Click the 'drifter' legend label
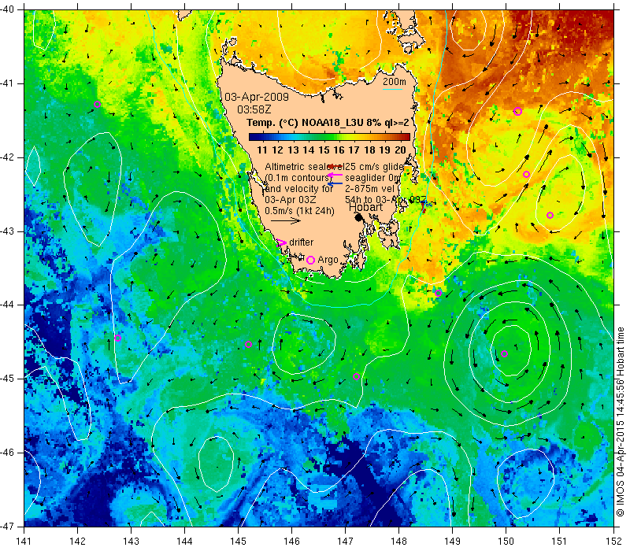 302,242
